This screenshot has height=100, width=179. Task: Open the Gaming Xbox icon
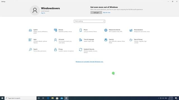pos(106,40)
